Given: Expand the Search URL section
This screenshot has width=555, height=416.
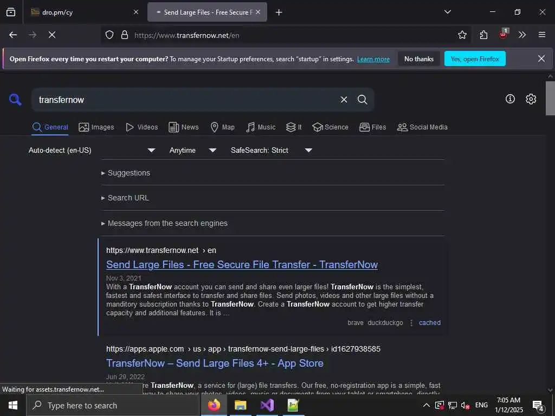Looking at the screenshot, I should pyautogui.click(x=125, y=198).
